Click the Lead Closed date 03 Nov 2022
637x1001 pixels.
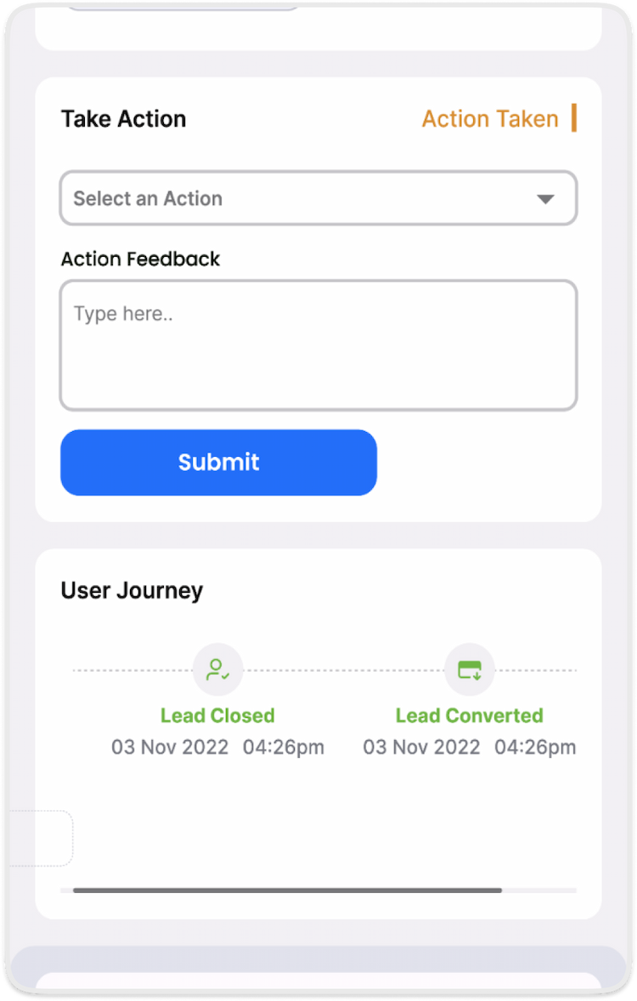pyautogui.click(x=170, y=748)
